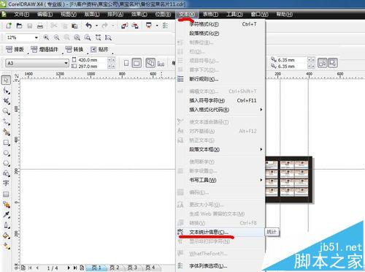Open the A3 paper size dropdown
Image resolution: width=365 pixels, height=272 pixels.
pyautogui.click(x=66, y=63)
